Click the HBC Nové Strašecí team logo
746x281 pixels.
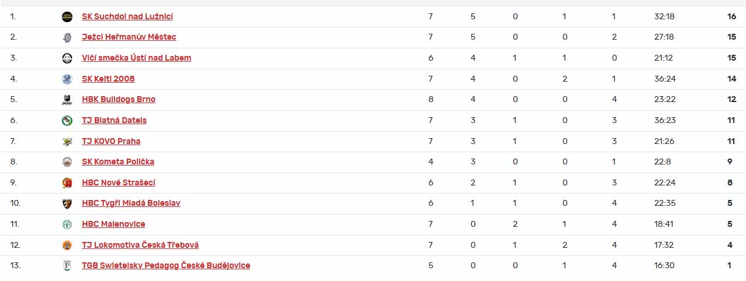(x=67, y=183)
